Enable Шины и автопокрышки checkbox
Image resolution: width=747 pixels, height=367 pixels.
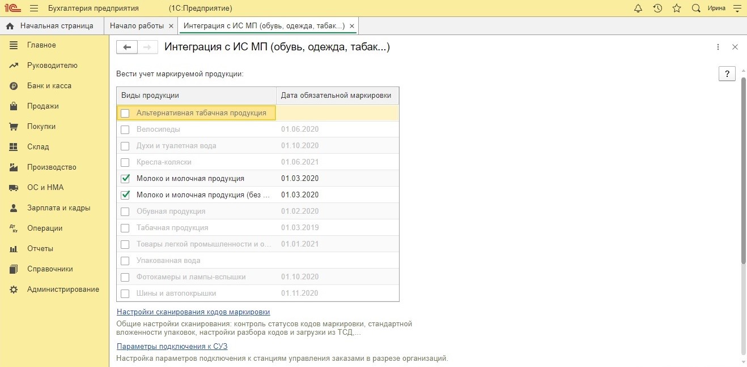(x=125, y=293)
